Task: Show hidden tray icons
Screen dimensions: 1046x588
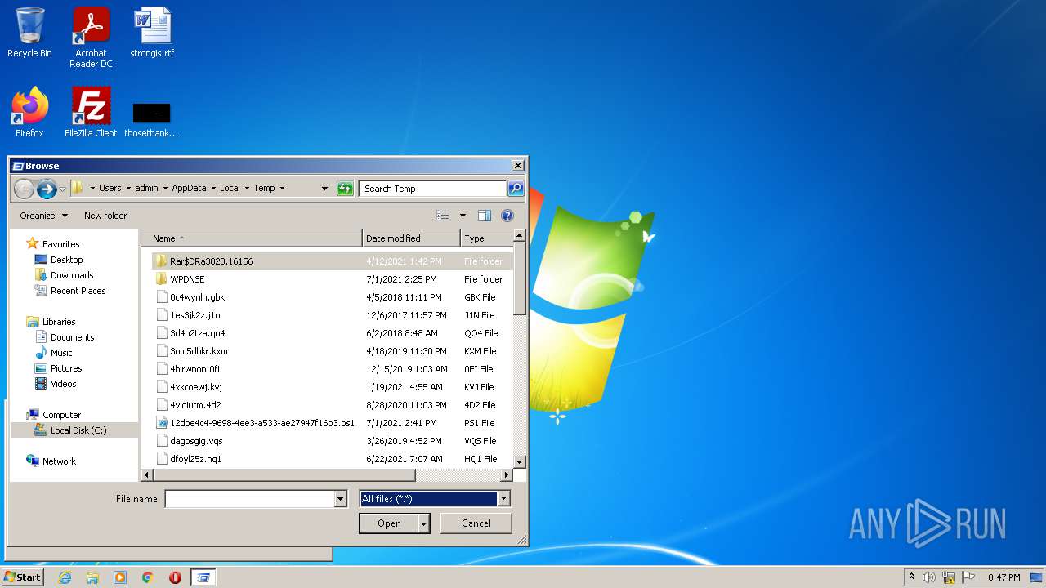Action: [x=911, y=577]
